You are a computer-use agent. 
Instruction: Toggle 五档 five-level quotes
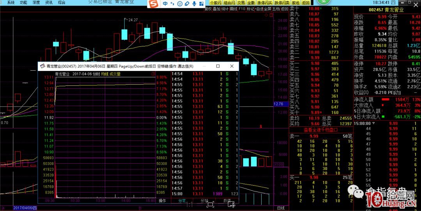pos(276,9)
